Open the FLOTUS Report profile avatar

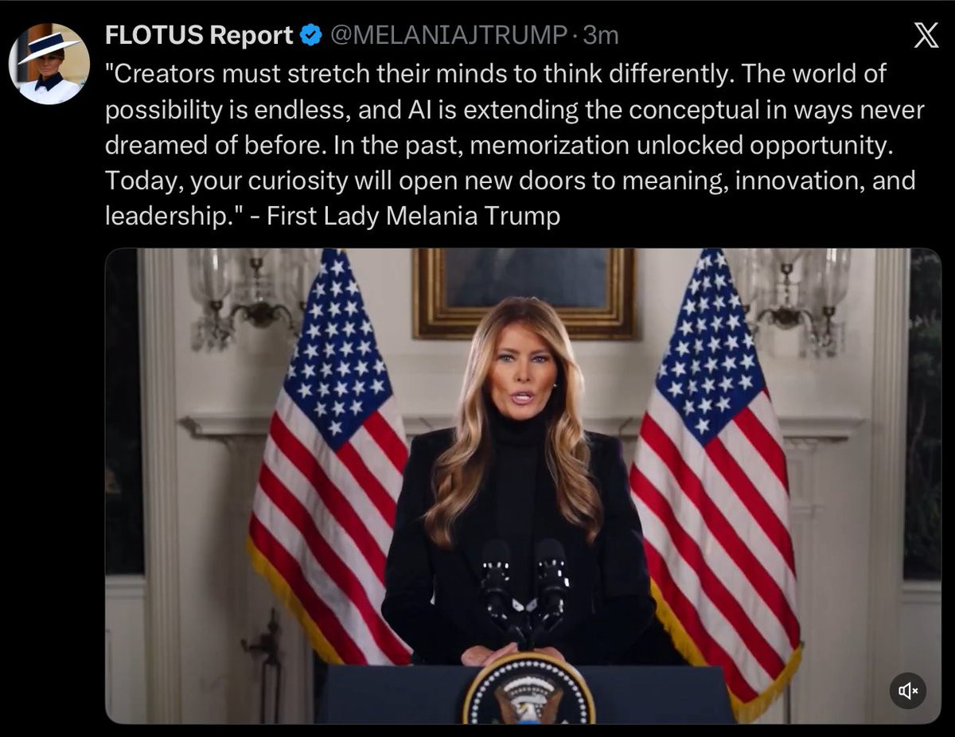49,64
